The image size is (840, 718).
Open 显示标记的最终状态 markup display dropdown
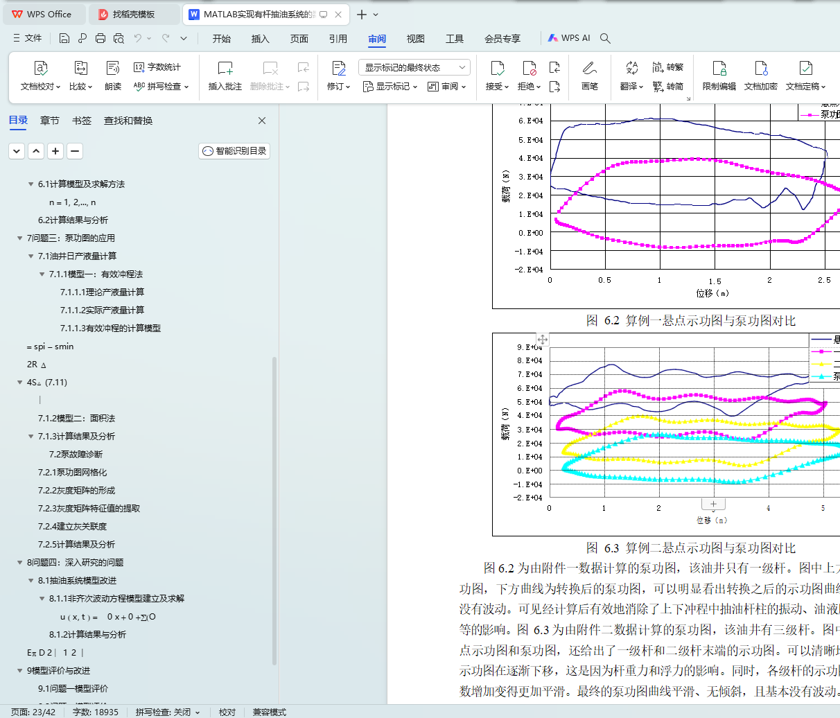(414, 67)
